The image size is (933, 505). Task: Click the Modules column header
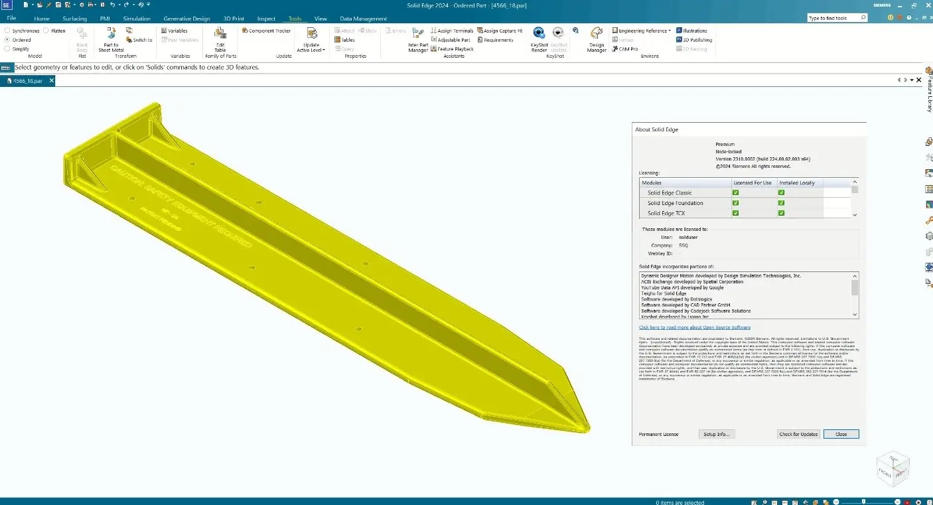point(684,182)
